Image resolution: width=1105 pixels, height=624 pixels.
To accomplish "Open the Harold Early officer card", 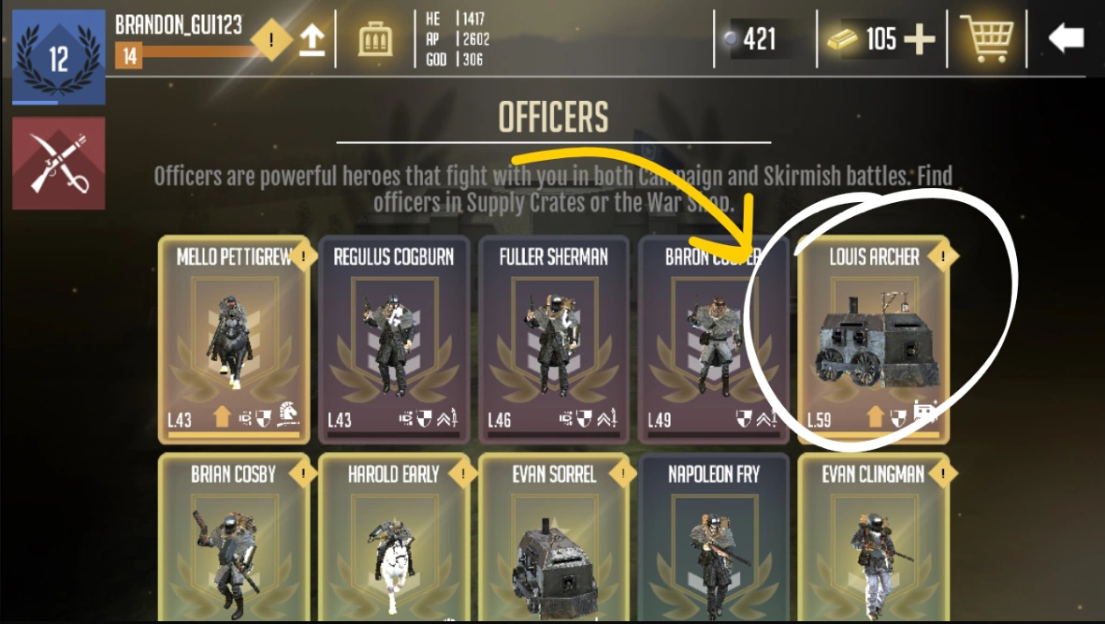I will pyautogui.click(x=394, y=538).
